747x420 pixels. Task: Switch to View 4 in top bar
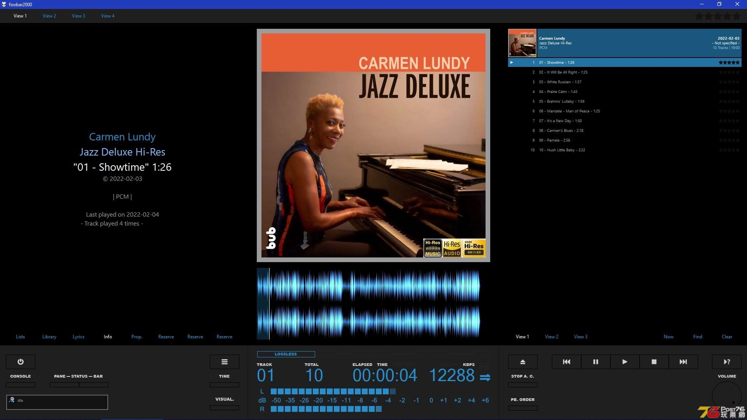108,16
